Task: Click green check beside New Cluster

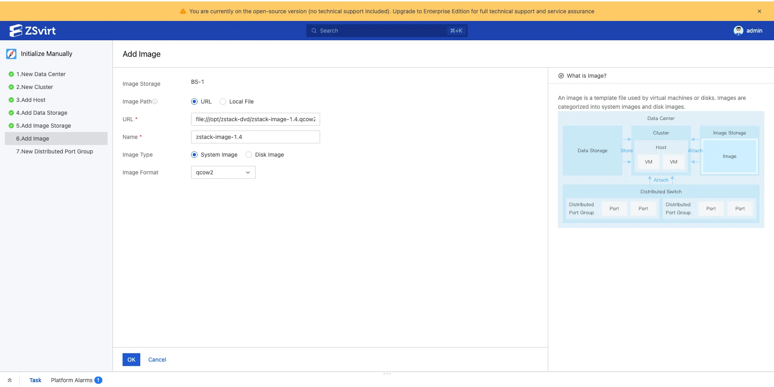Action: (x=11, y=87)
